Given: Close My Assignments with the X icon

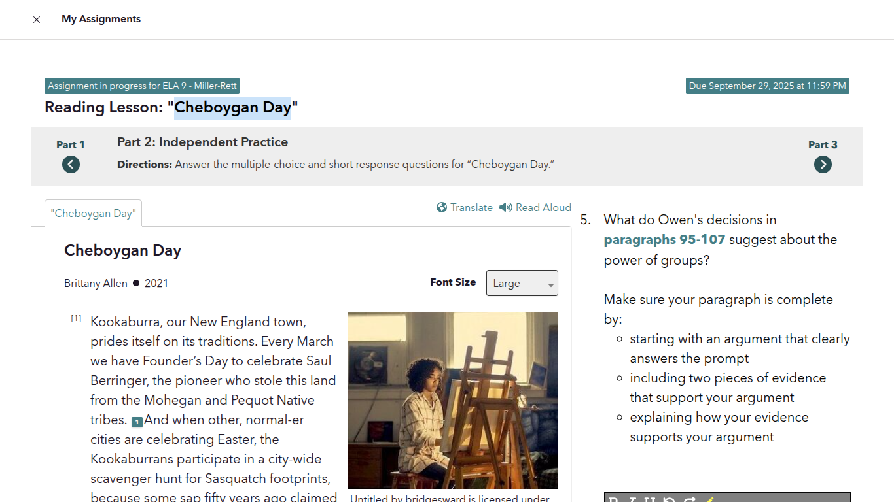Looking at the screenshot, I should coord(37,20).
